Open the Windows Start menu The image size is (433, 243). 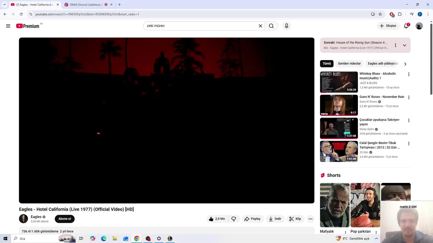[x=5, y=239]
